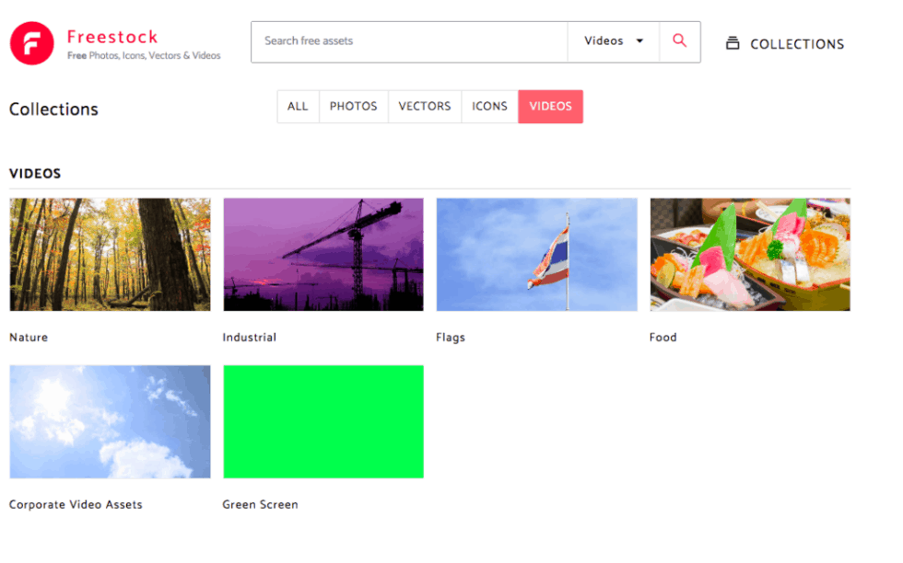Switch to the ALL collections tab
The width and height of the screenshot is (903, 563).
click(x=297, y=106)
